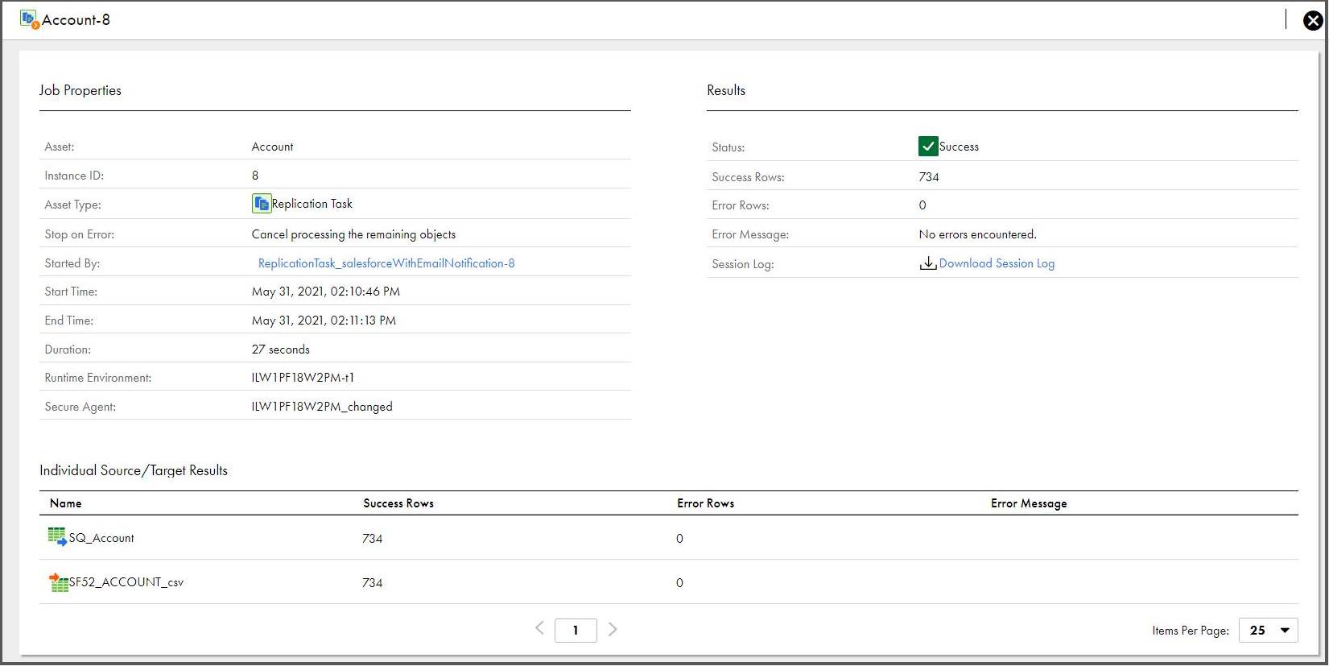Click the page number input field
1329x666 pixels.
[576, 630]
